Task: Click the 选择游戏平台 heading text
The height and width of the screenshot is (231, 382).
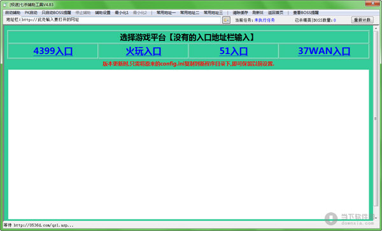Action: pyautogui.click(x=188, y=38)
